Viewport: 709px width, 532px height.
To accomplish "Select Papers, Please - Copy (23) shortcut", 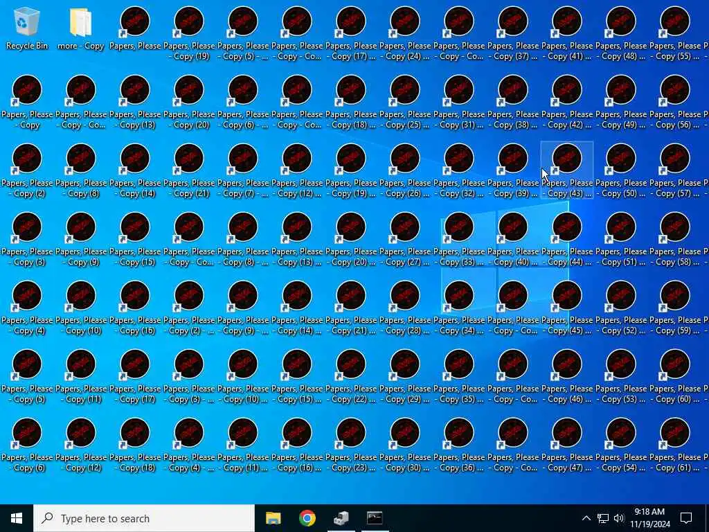I will tap(351, 445).
